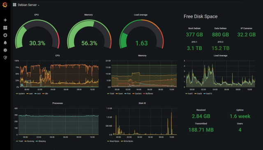Click the Users 4 stat value
The image size is (263, 150).
[240, 130]
